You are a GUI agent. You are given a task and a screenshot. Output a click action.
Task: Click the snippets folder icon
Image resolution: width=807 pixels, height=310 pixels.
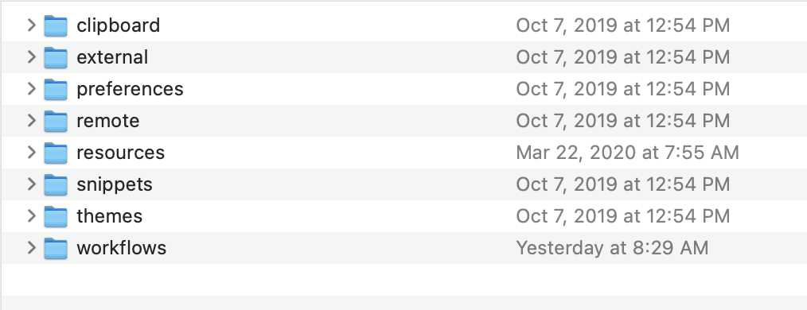tap(56, 184)
